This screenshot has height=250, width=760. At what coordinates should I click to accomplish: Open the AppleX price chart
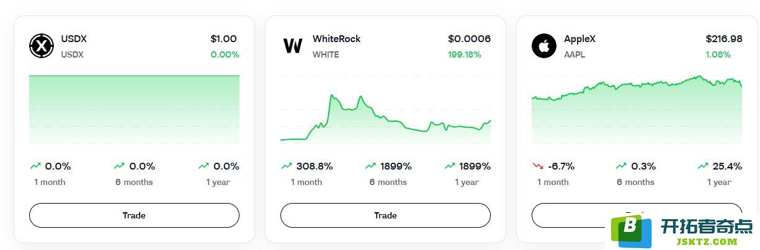(637, 110)
